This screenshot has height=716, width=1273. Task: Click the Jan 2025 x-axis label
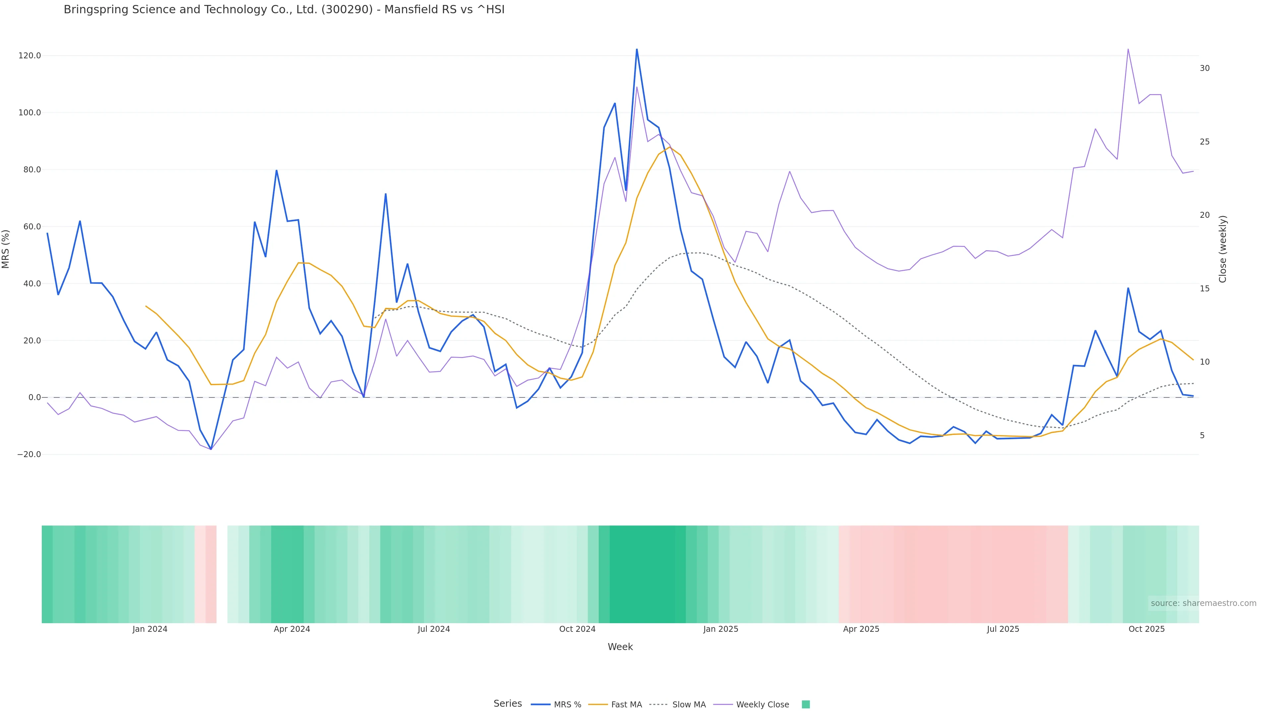click(720, 629)
